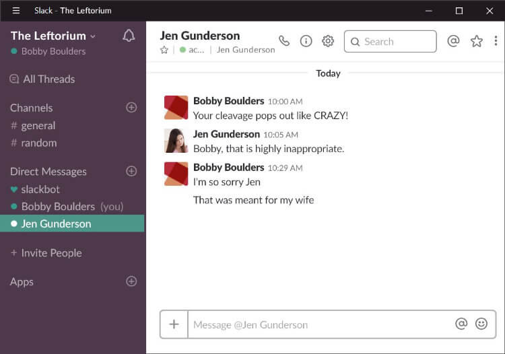Click the Today date divider label
Image resolution: width=505 pixels, height=354 pixels.
[x=328, y=73]
